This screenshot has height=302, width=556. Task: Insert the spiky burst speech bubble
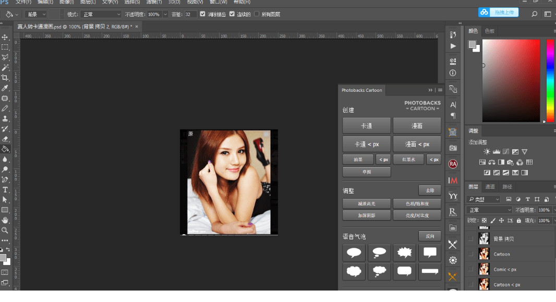tap(404, 253)
